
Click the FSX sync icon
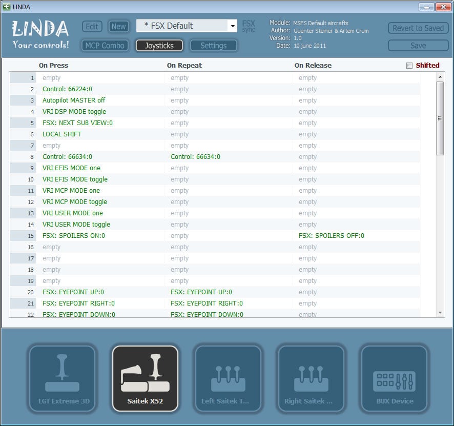(249, 26)
